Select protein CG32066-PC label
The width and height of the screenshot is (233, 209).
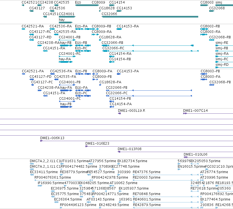point(117,93)
